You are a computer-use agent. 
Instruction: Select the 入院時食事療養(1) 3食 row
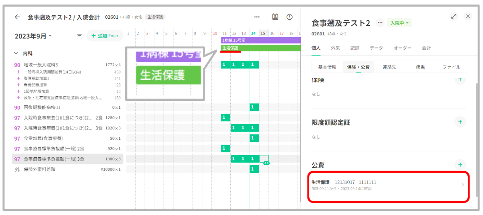click(68, 128)
